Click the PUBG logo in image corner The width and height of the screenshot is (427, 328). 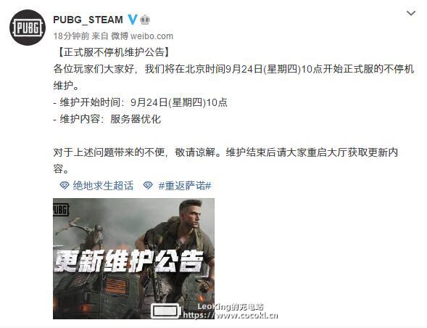(x=61, y=210)
